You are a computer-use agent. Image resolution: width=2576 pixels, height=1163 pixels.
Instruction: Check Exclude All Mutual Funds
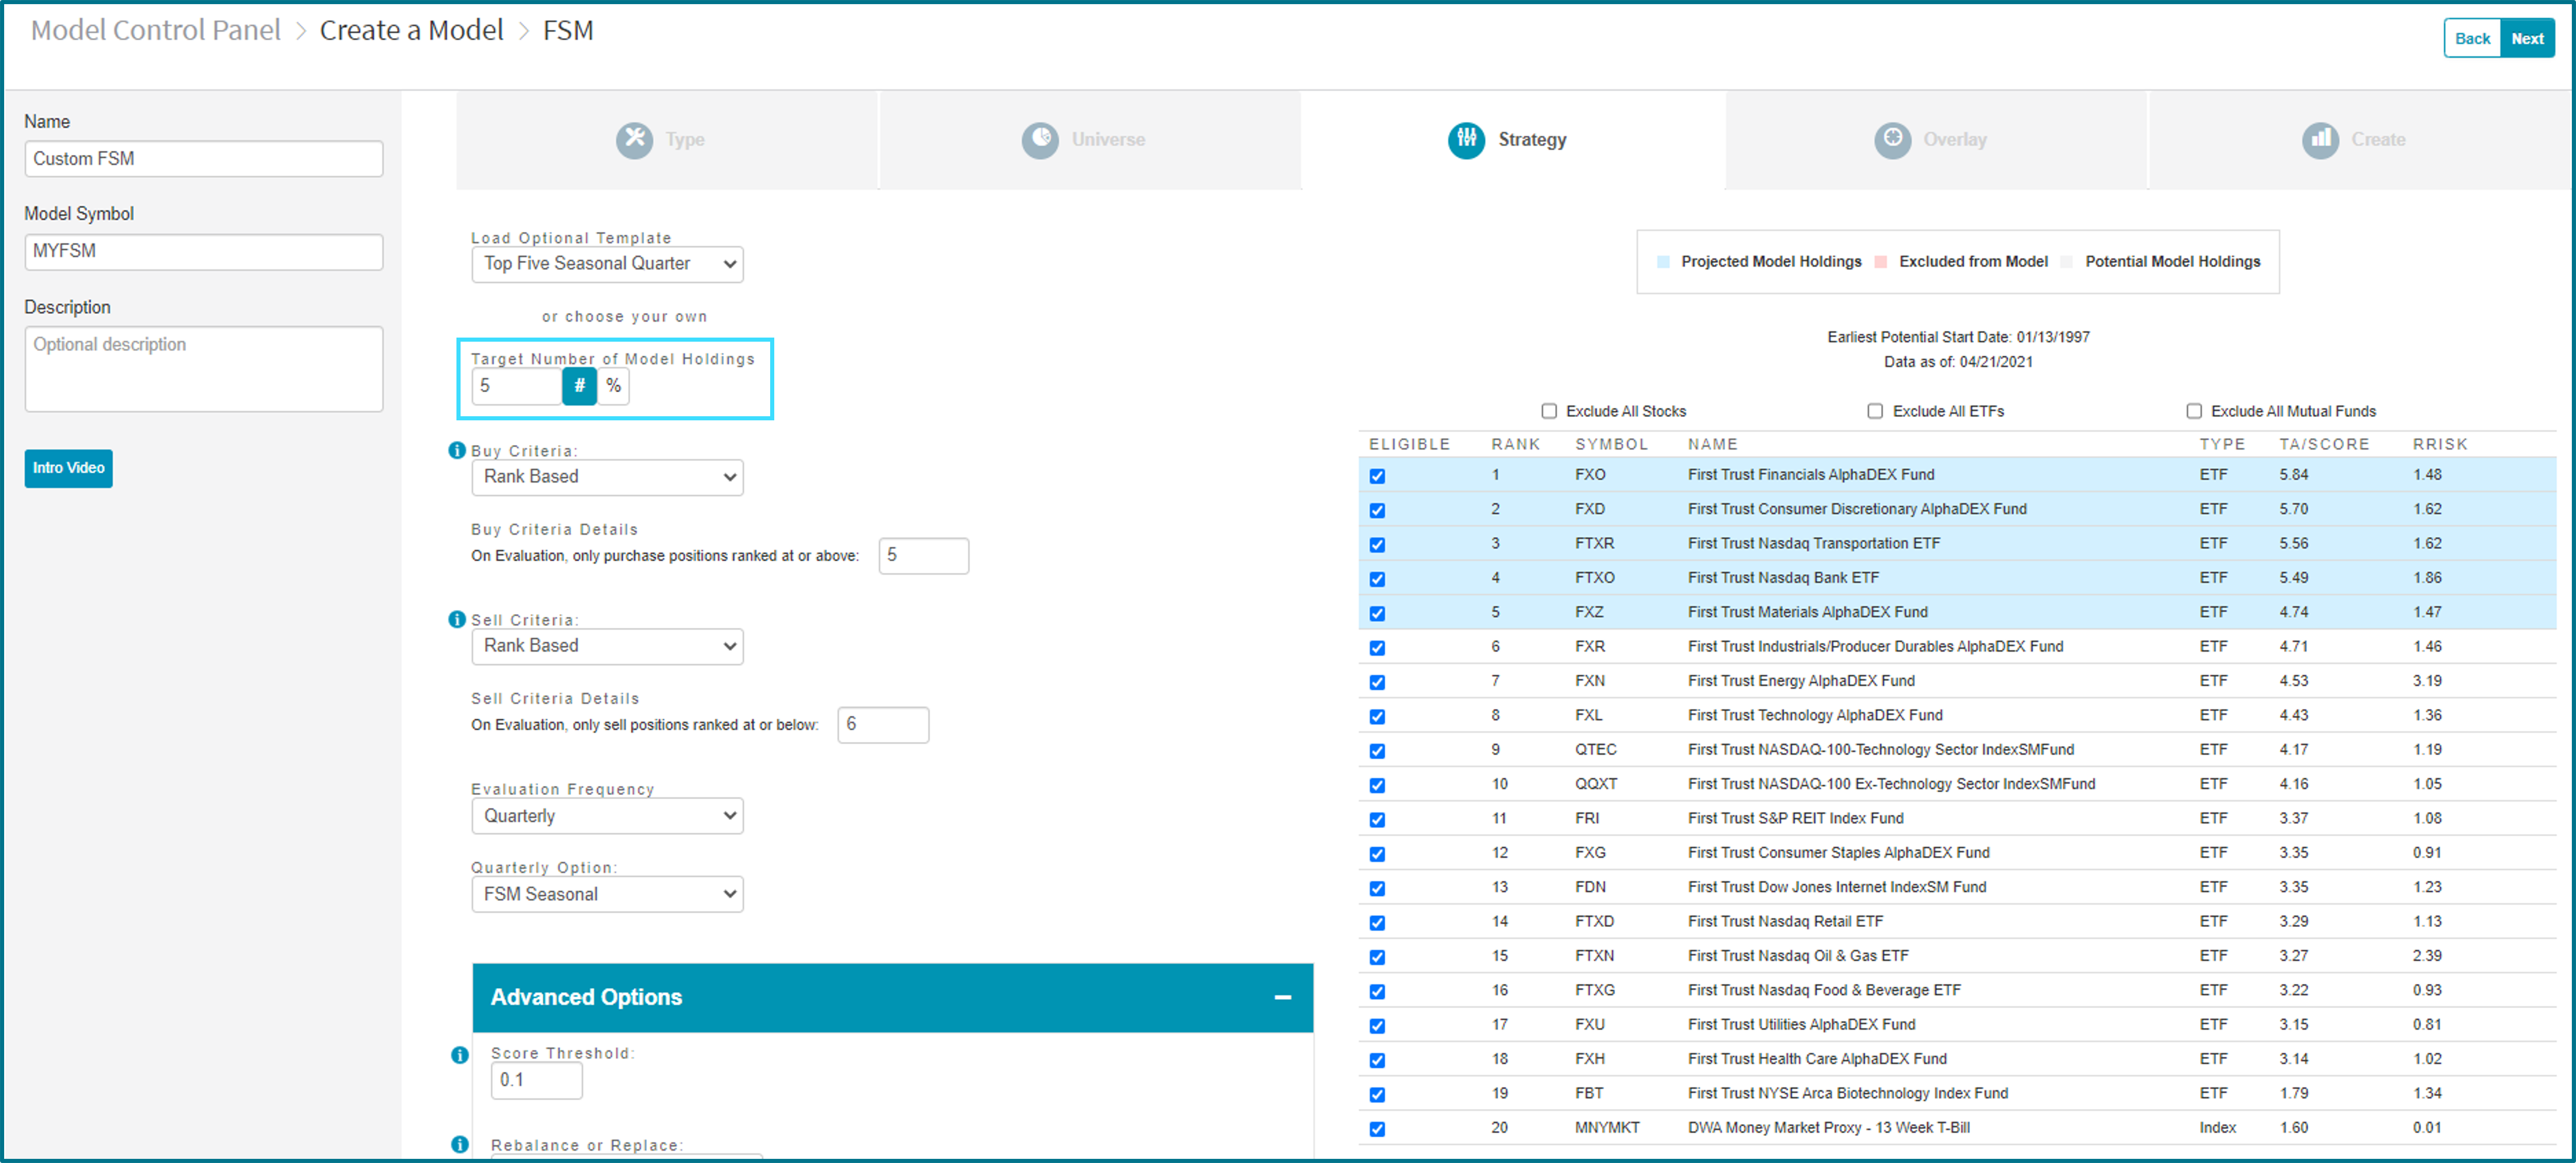[2194, 412]
